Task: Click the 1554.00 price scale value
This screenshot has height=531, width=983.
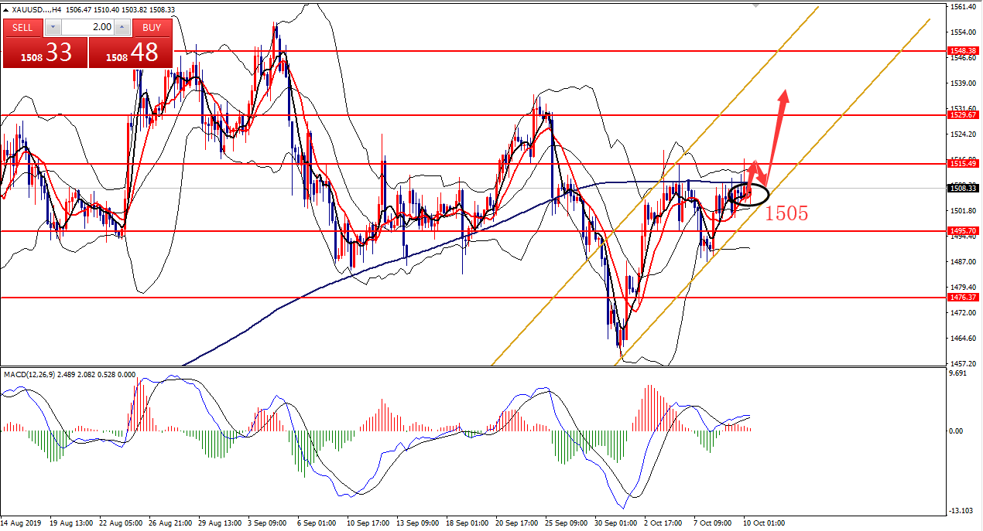Action: [964, 32]
